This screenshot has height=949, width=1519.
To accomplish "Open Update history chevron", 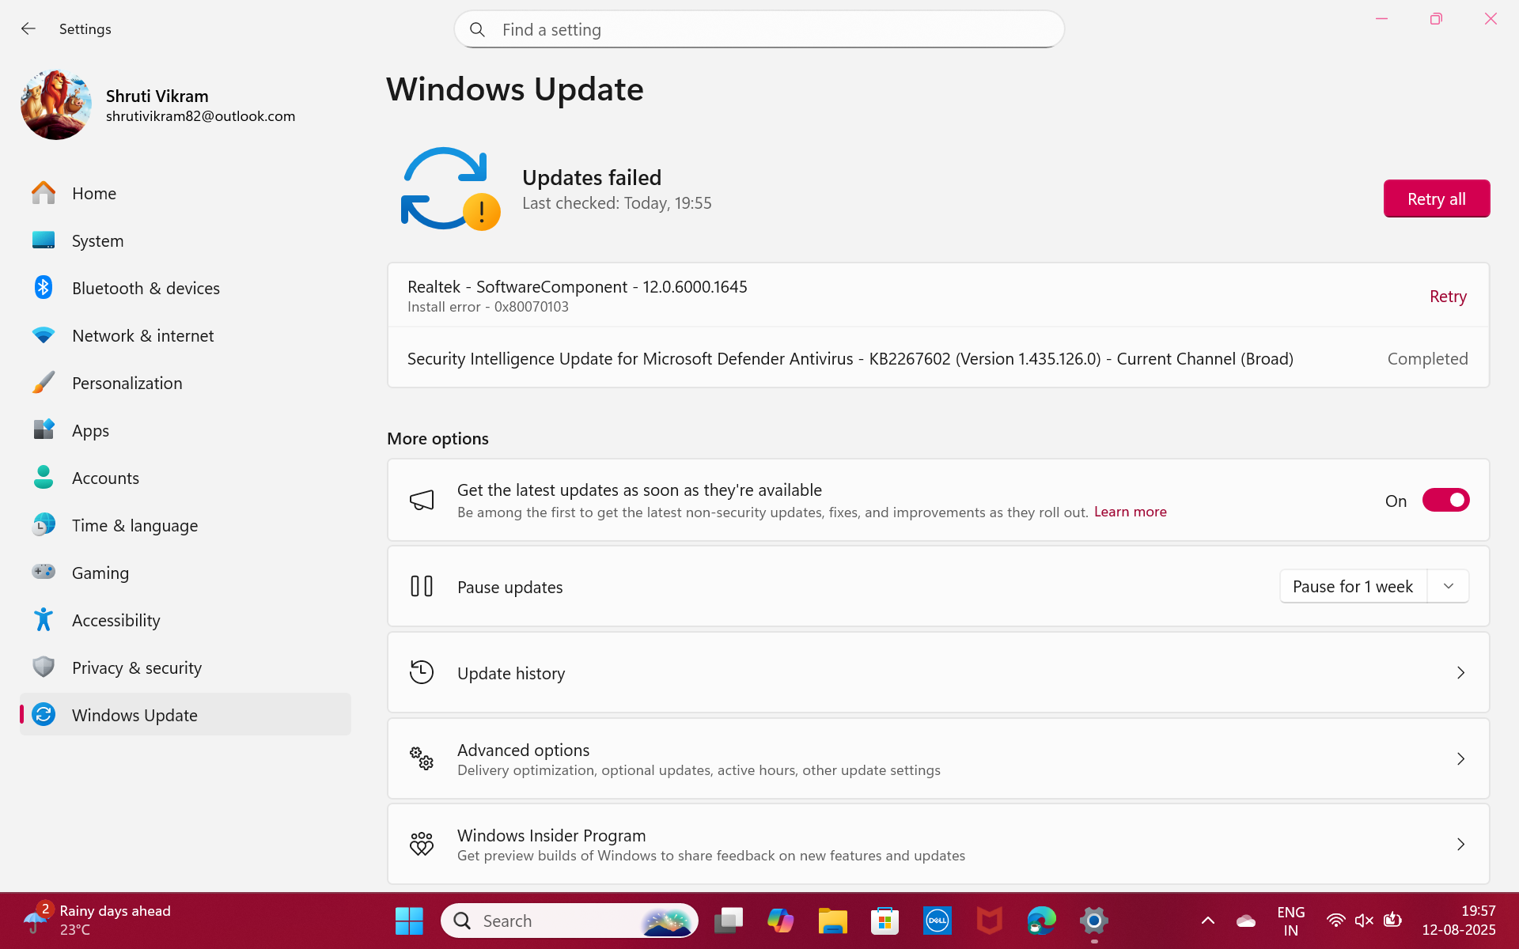I will point(1460,673).
